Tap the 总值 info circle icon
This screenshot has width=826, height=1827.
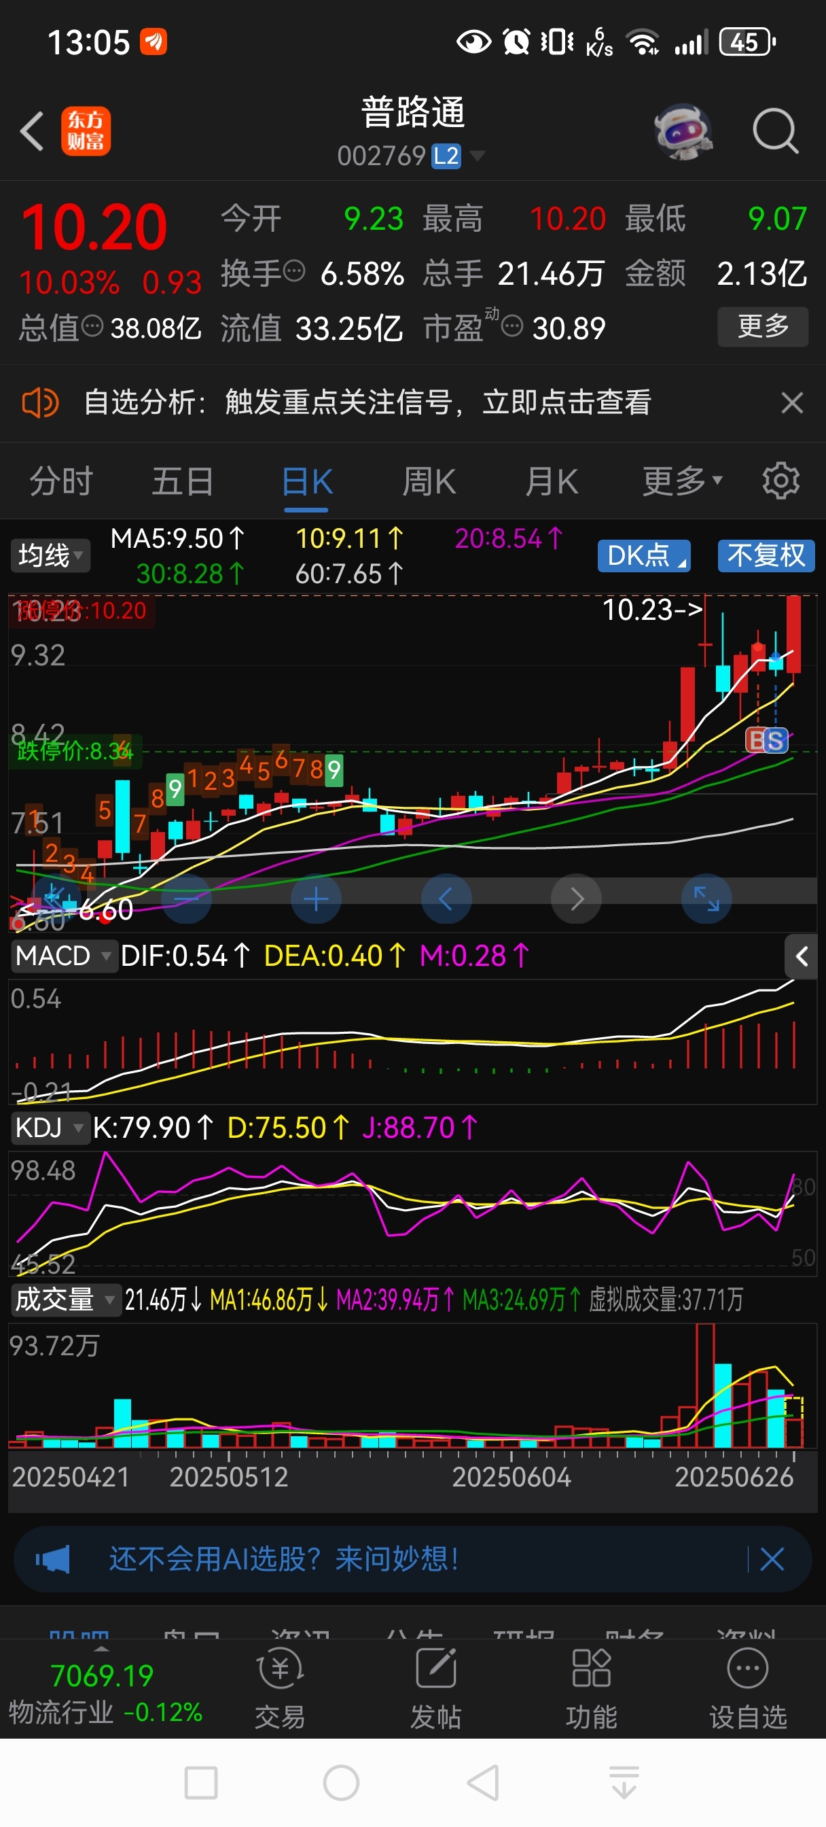[93, 326]
